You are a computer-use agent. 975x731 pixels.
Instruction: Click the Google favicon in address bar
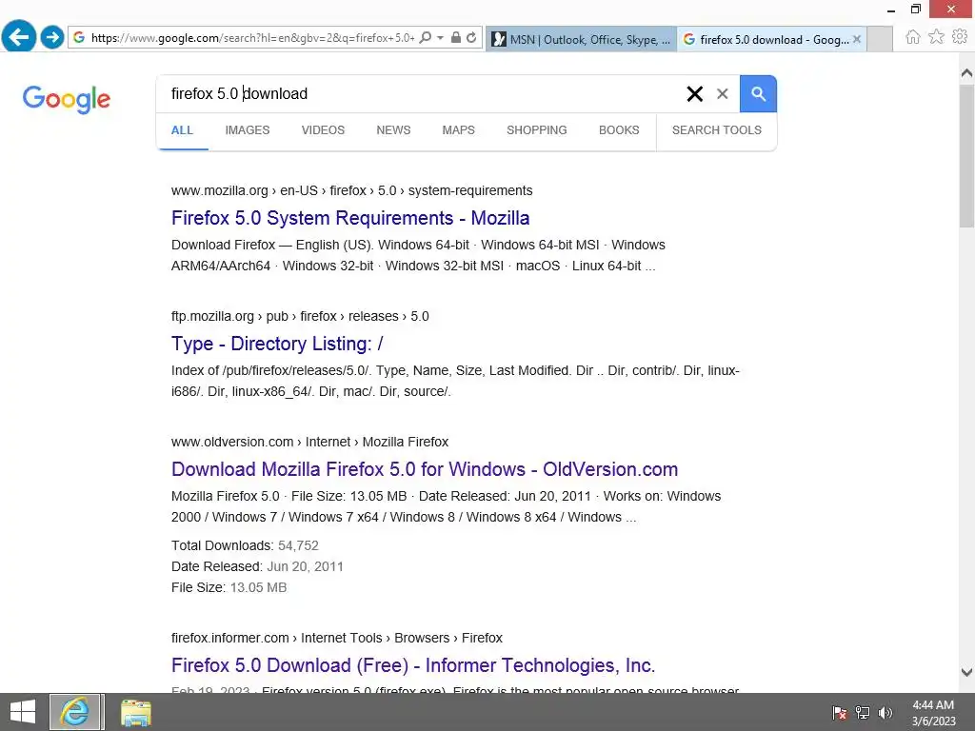point(79,38)
